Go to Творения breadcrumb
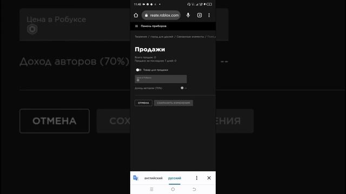 (x=141, y=37)
